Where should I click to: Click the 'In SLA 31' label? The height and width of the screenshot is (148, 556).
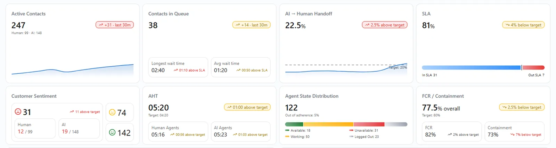(430, 75)
